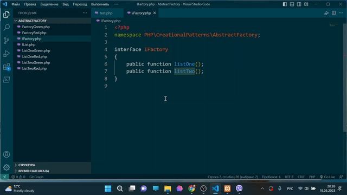Open Windows Start button

tap(108, 188)
